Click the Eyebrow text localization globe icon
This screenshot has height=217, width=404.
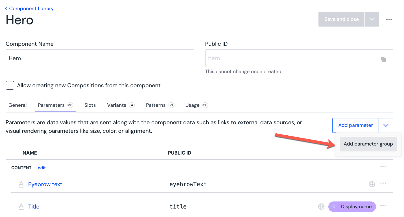(372, 184)
